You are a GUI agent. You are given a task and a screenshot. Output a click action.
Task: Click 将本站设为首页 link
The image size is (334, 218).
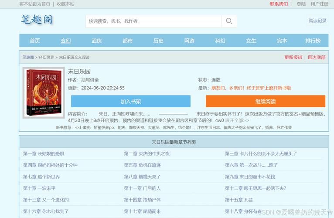tap(35, 4)
